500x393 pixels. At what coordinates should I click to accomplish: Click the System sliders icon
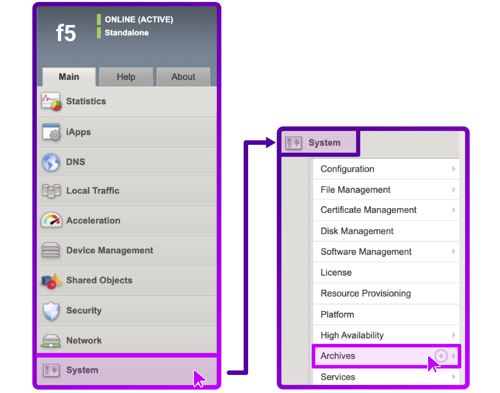coord(51,370)
